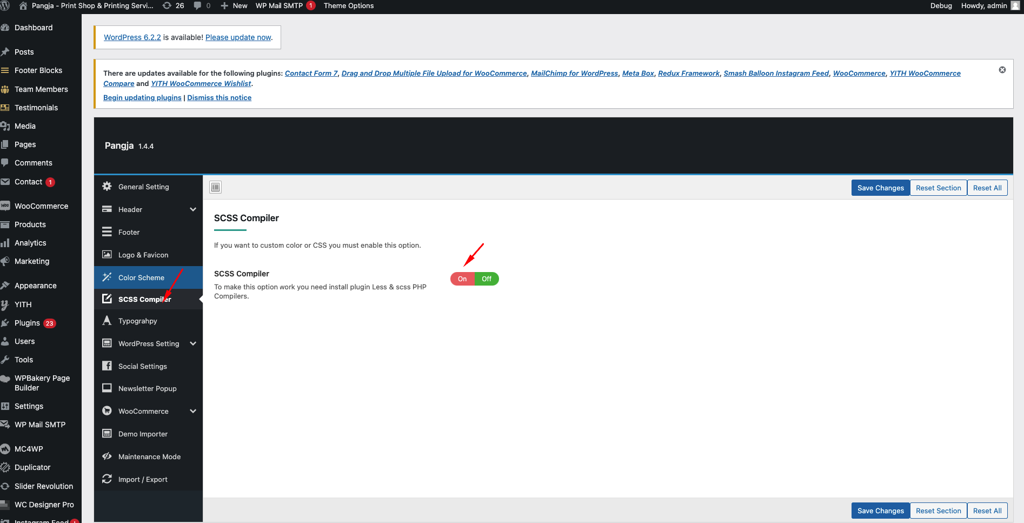Click the Color Scheme wand icon

pos(107,277)
